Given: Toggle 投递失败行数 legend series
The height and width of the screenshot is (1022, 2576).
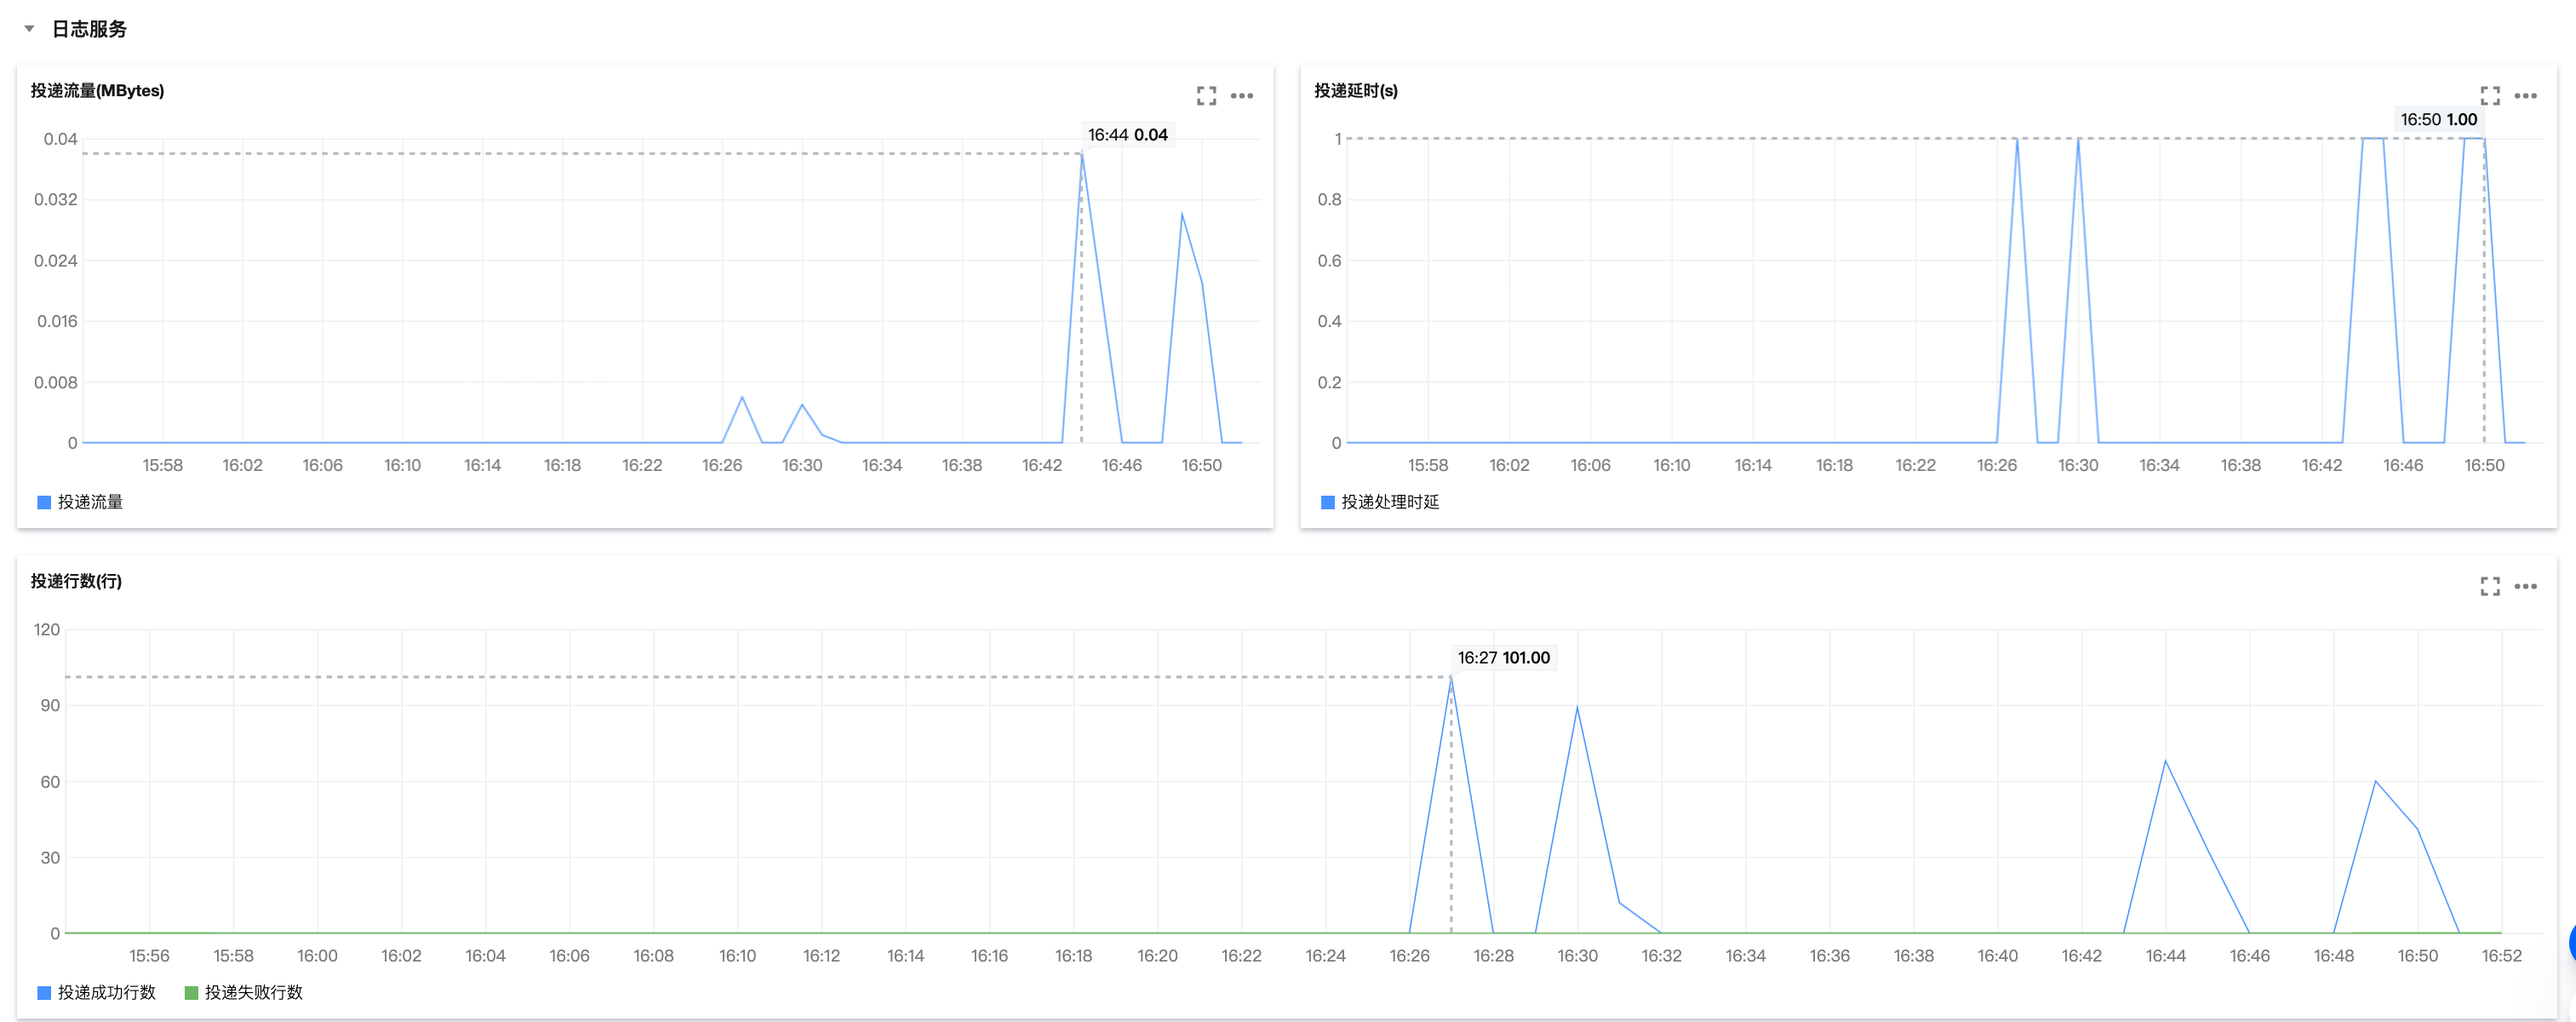Looking at the screenshot, I should (x=253, y=992).
